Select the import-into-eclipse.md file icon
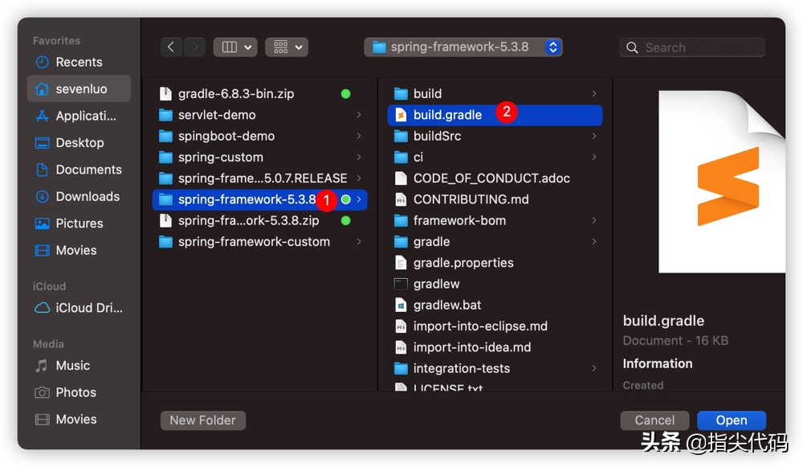 401,326
